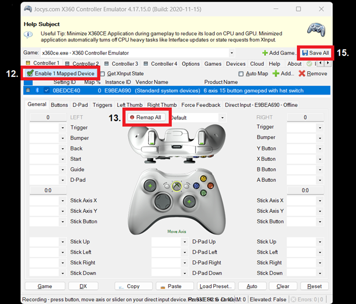The image size is (356, 304).
Task: Click the red record dot on Remap All
Action: click(132, 117)
